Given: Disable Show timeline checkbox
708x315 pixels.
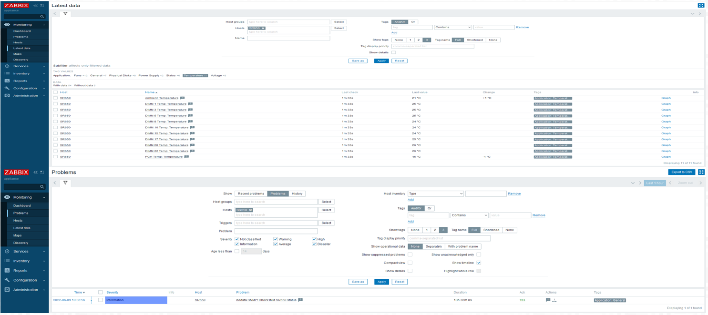Looking at the screenshot, I should 479,263.
